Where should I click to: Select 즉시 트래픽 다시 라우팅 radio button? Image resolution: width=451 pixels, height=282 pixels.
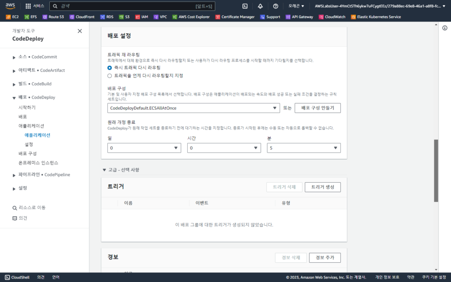pyautogui.click(x=110, y=68)
